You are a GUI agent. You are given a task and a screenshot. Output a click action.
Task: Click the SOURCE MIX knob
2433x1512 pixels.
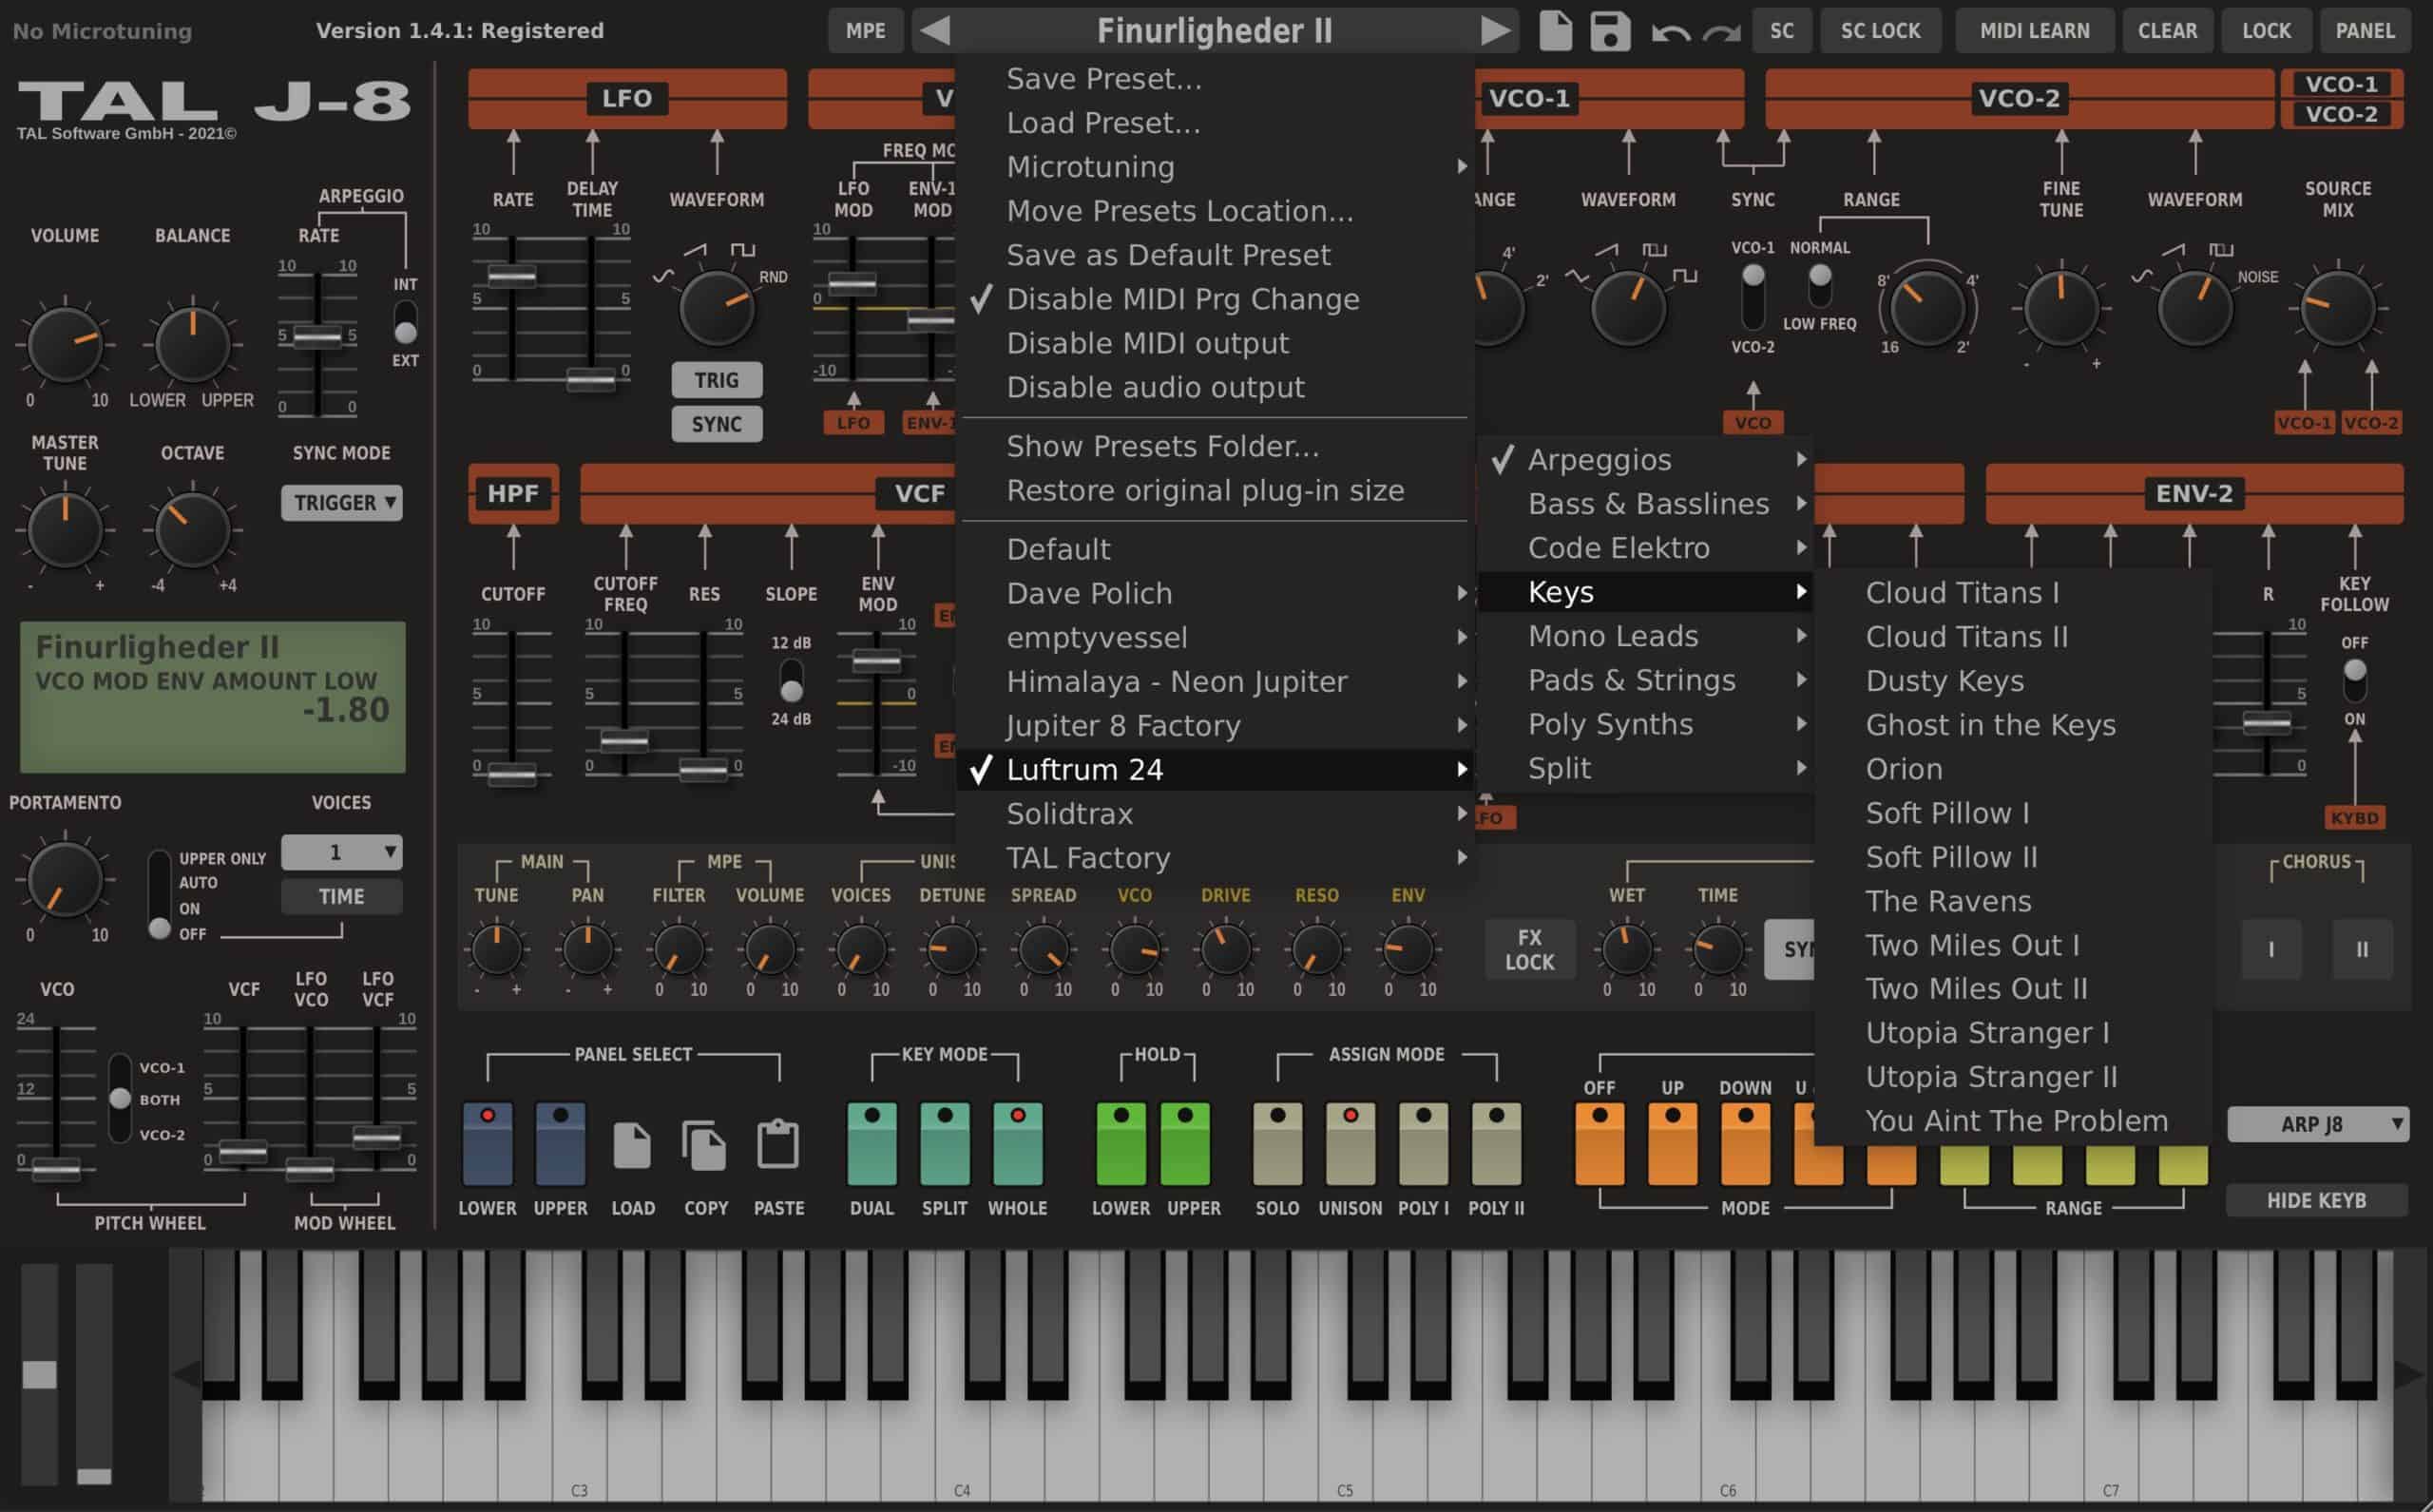tap(2337, 309)
